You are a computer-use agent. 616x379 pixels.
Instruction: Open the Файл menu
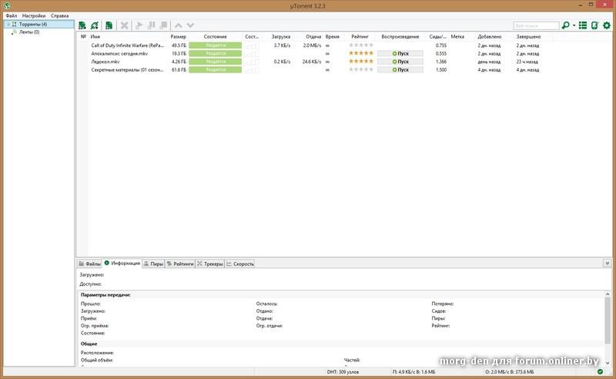[12, 15]
